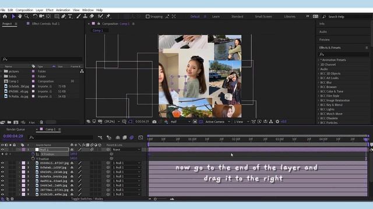This screenshot has height=209, width=373.
Task: Open the Active Camera dropdown
Action: 217,121
